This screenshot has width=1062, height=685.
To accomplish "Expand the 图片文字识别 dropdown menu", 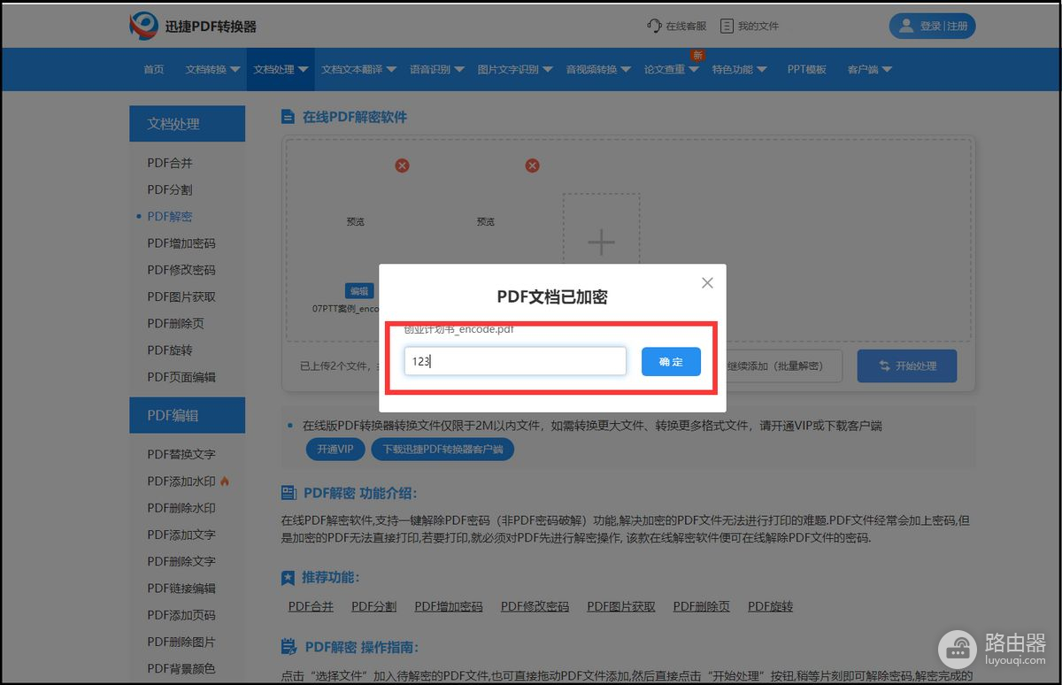I will [x=514, y=69].
